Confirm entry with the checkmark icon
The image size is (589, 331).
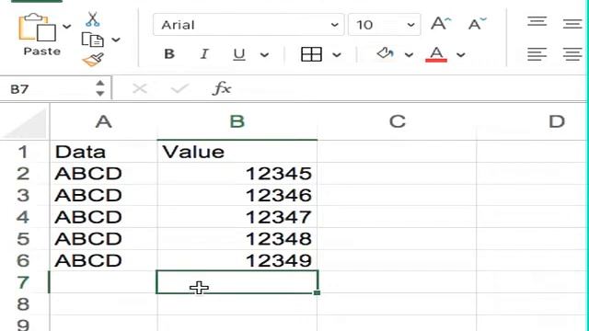[179, 89]
